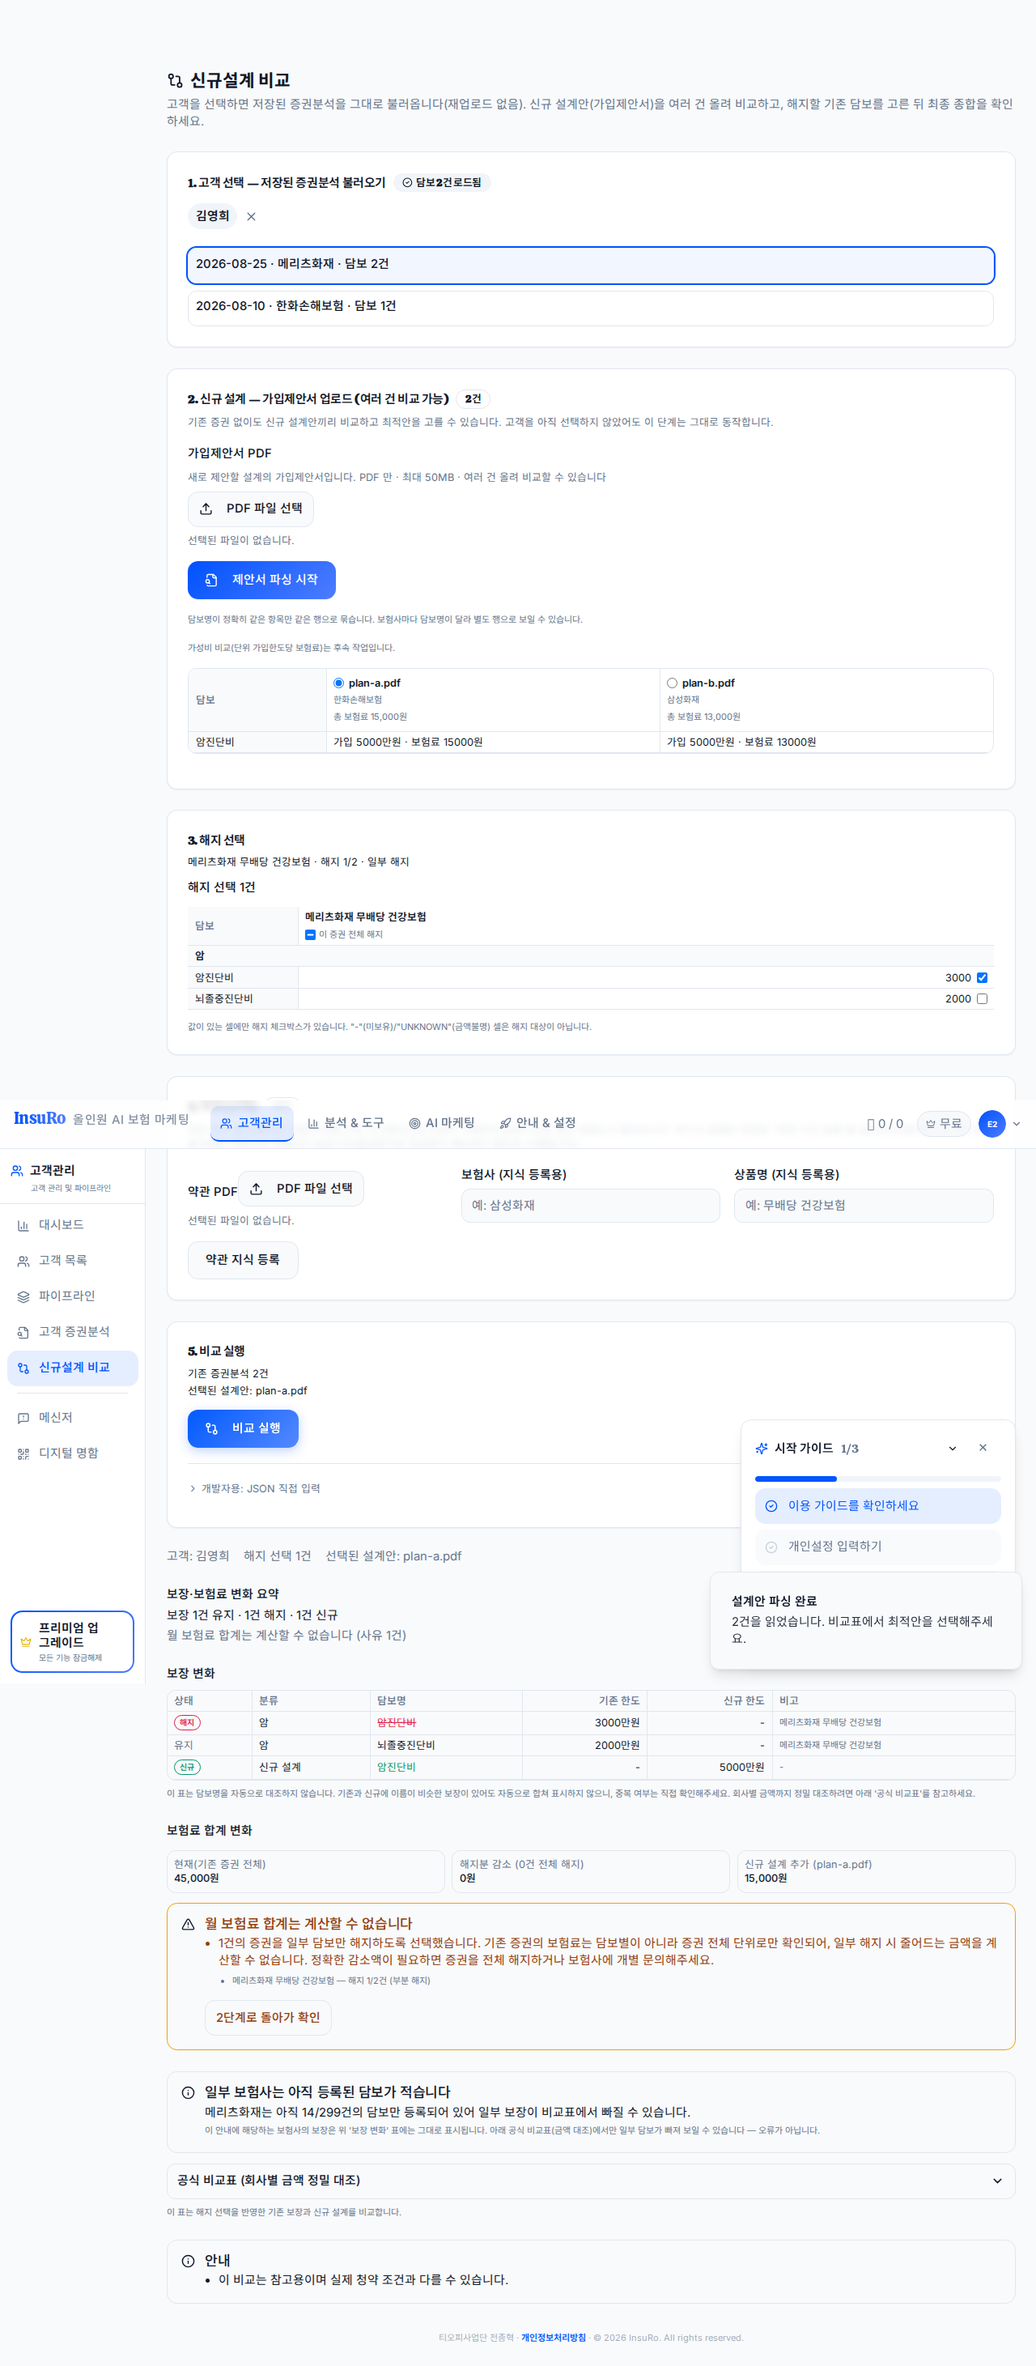Expand 개발자용: JSON 직접 입력
1036x2366 pixels.
(254, 1489)
